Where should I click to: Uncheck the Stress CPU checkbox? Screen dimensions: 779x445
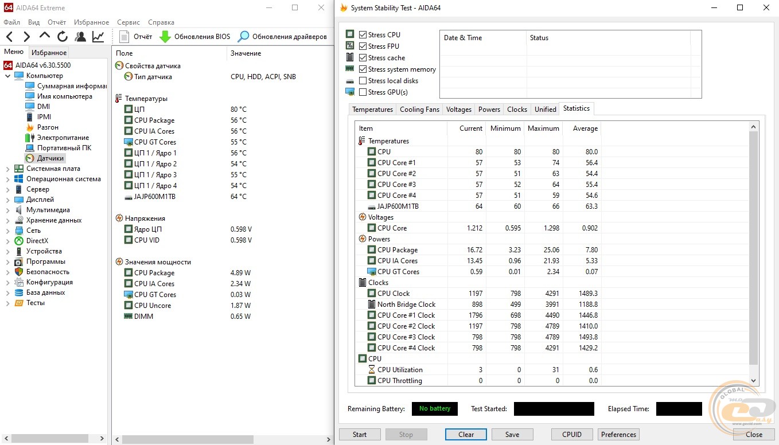tap(363, 35)
